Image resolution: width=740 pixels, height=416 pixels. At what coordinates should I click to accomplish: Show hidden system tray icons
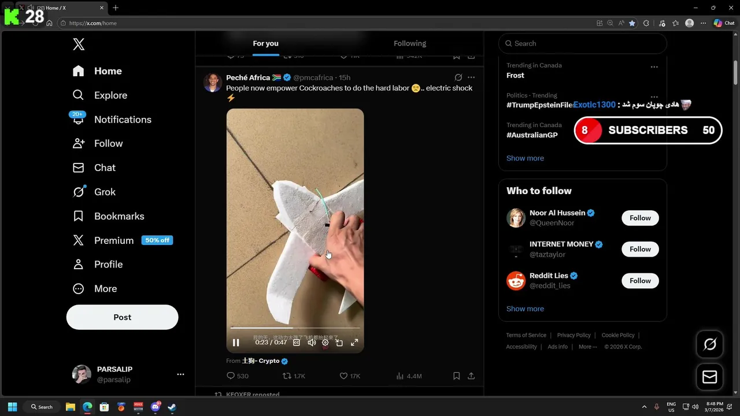[x=644, y=407]
